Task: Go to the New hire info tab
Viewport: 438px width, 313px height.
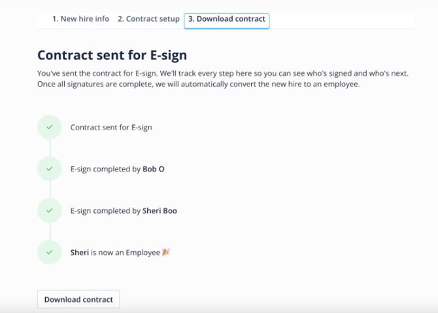Action: (80, 19)
